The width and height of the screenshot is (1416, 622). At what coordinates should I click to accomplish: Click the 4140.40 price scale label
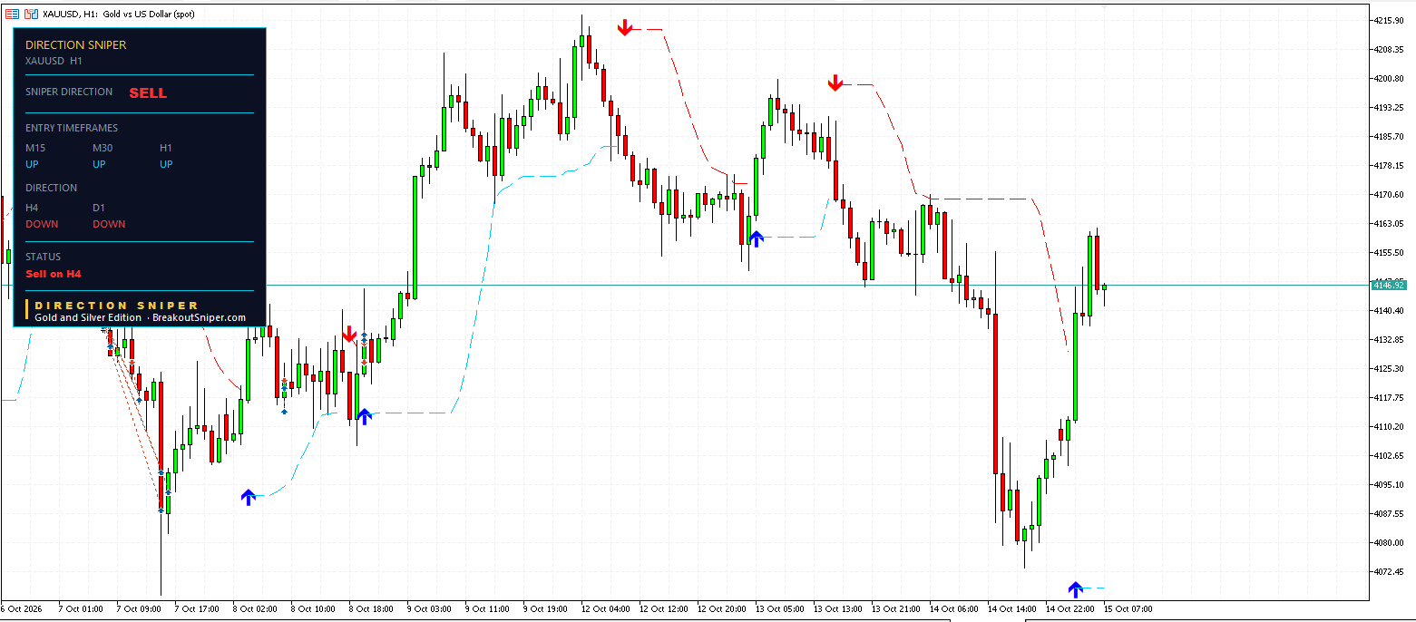(1389, 310)
